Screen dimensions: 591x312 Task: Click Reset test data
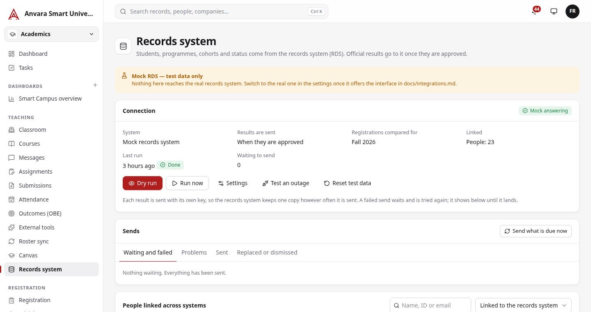pyautogui.click(x=347, y=183)
